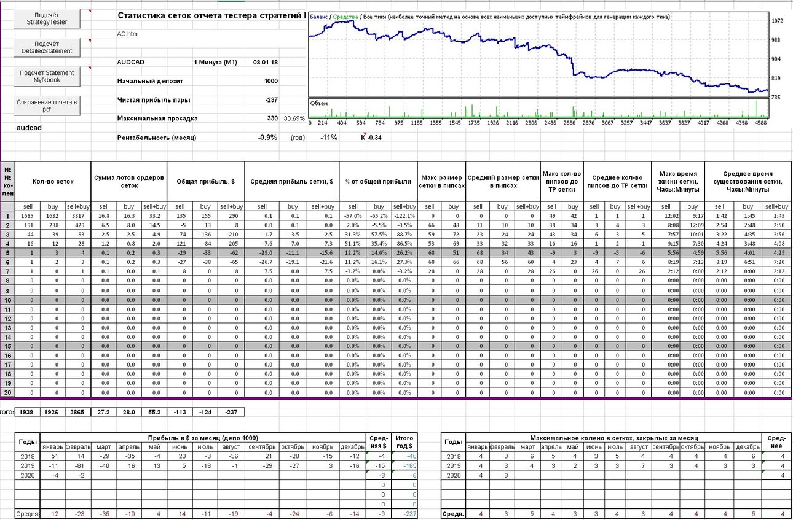Select the 55.2 total lots cell
This screenshot has width=793, height=520.
[x=154, y=411]
